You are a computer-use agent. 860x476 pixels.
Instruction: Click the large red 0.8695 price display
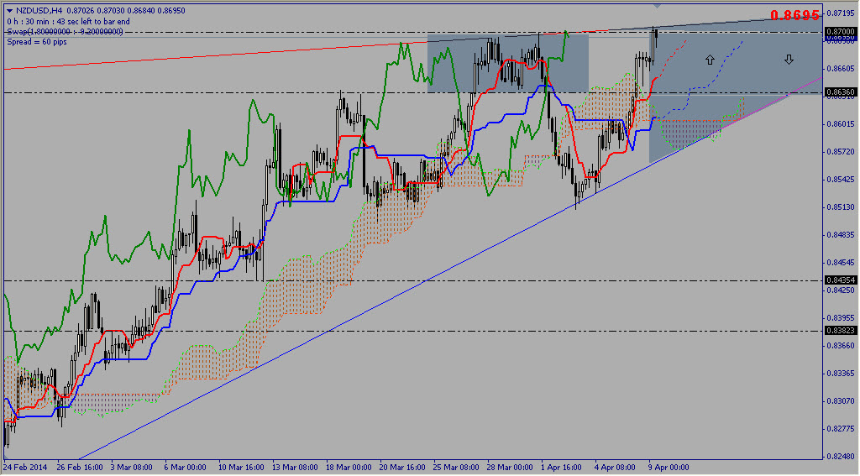pos(794,15)
